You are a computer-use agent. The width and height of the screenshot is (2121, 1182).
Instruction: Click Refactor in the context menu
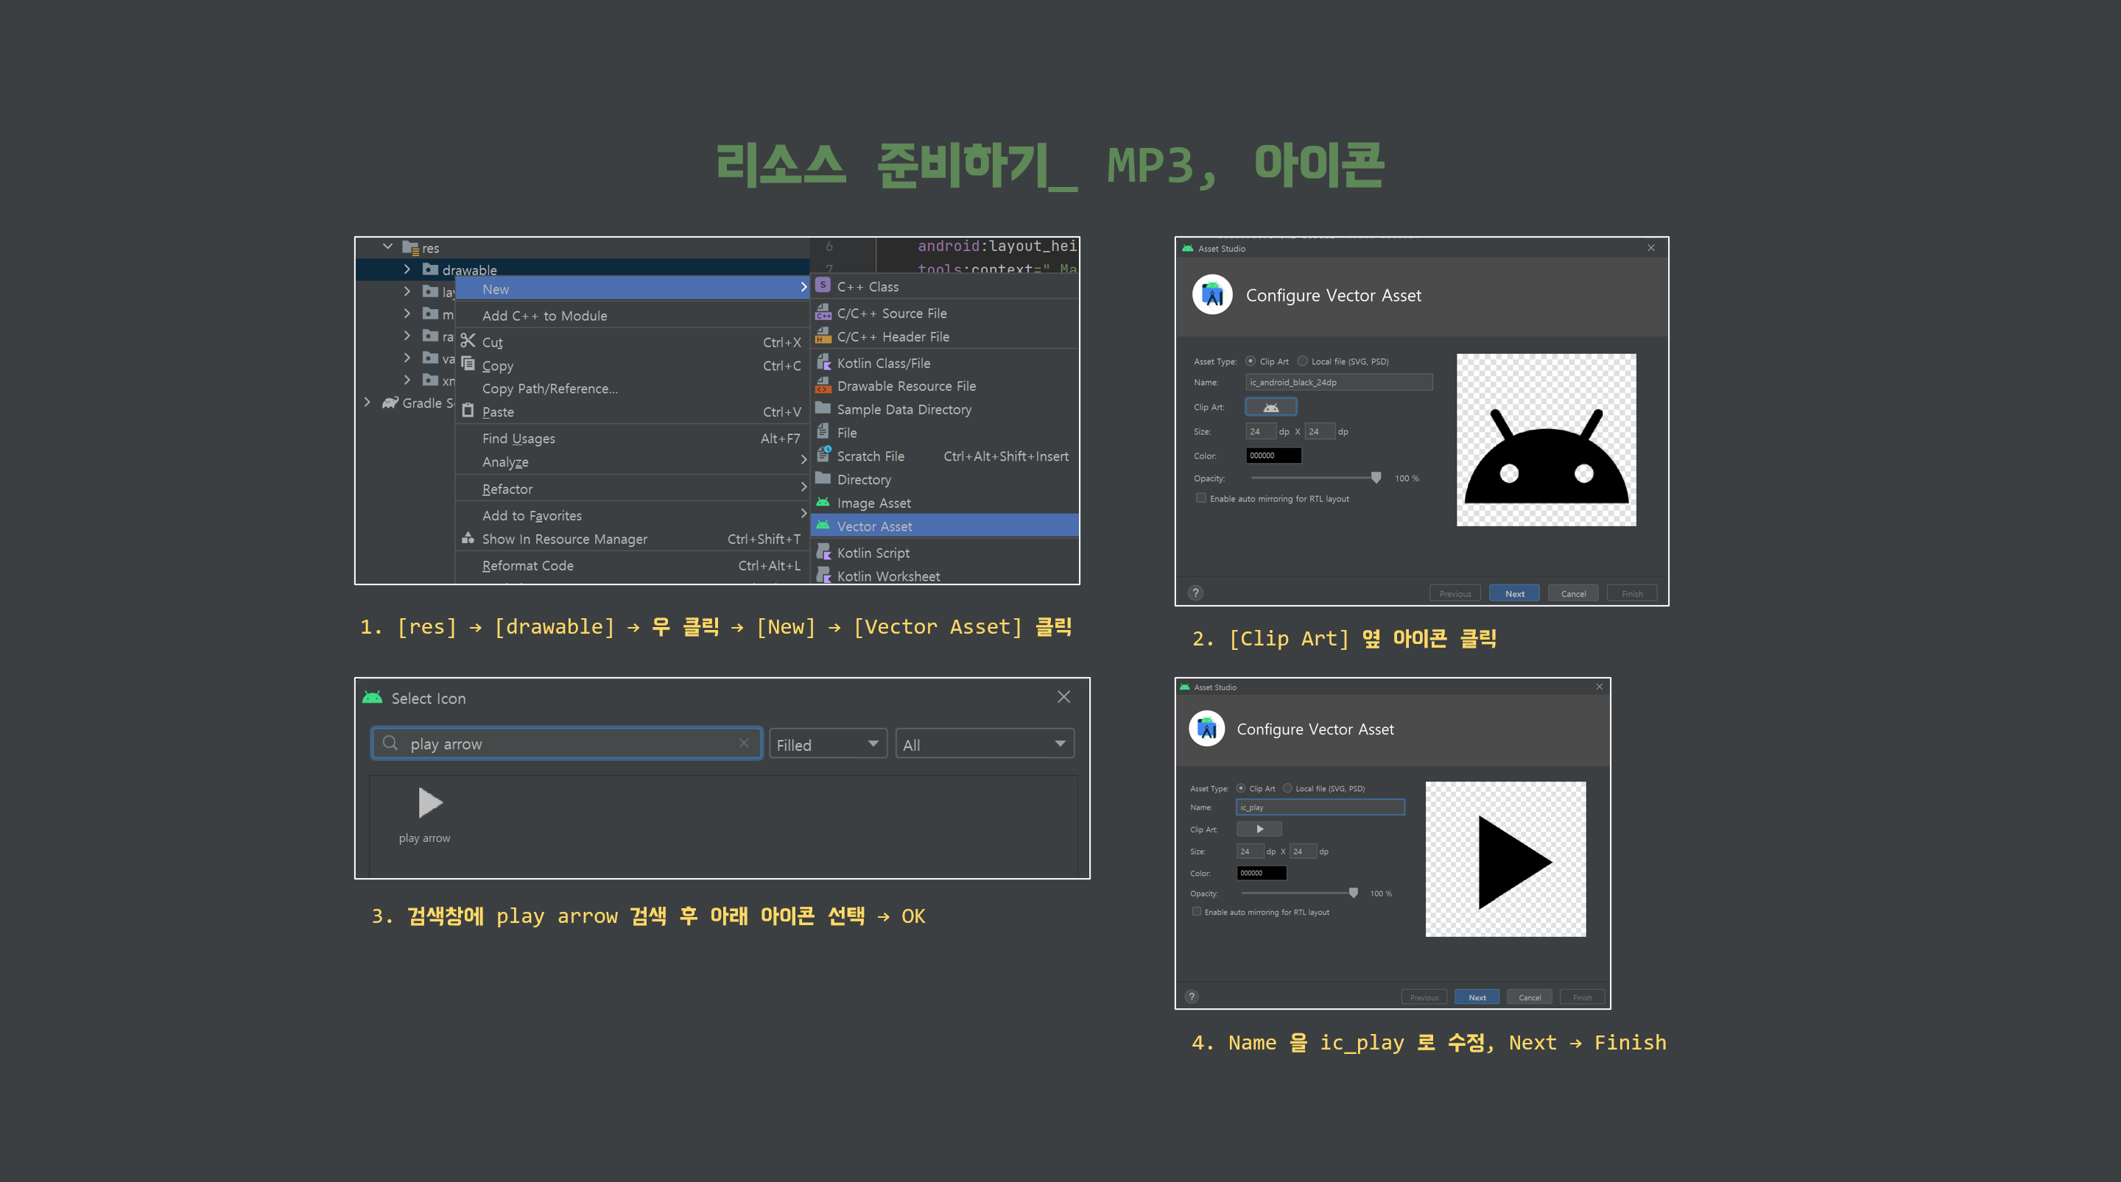pos(507,489)
